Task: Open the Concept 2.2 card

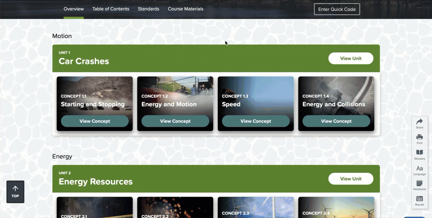Action: tap(175, 207)
